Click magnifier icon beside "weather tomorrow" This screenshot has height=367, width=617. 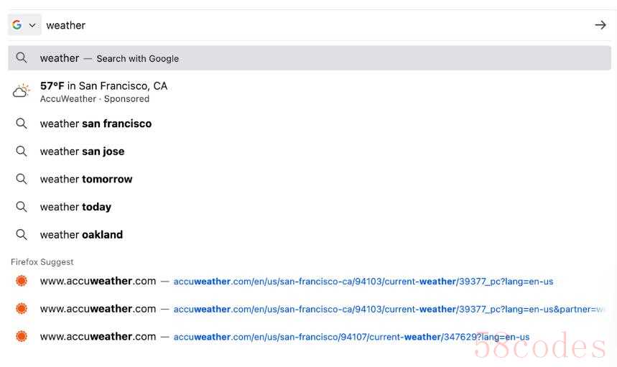(x=22, y=180)
